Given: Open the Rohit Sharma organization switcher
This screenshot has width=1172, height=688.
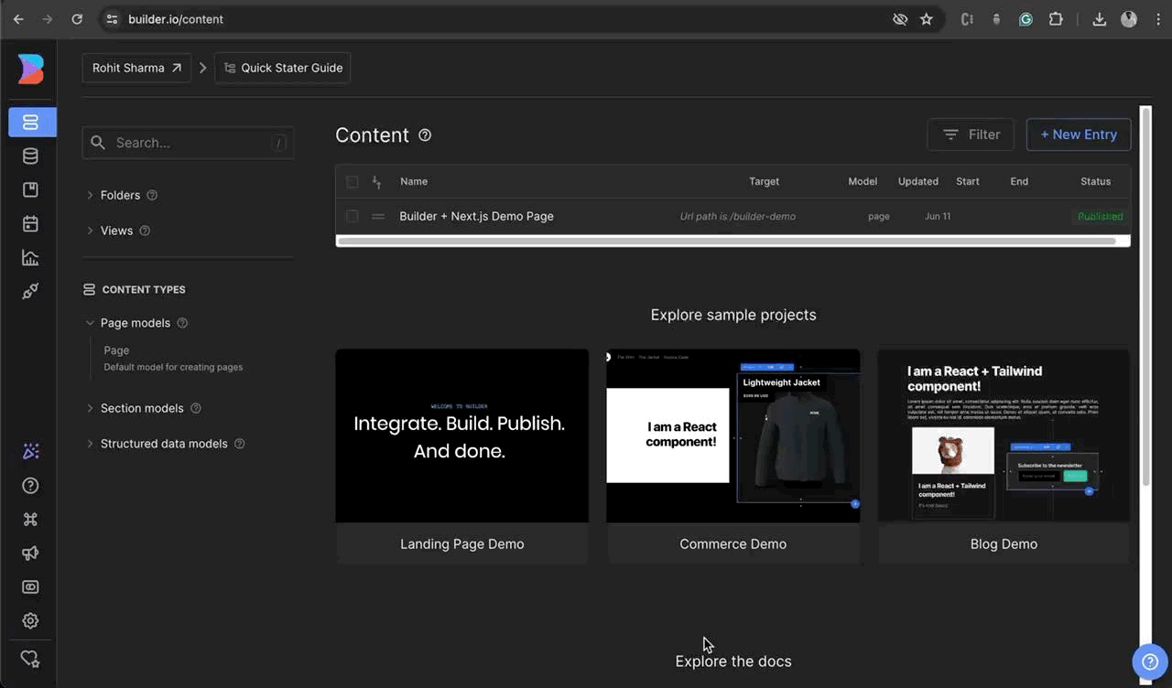Looking at the screenshot, I should pos(136,68).
